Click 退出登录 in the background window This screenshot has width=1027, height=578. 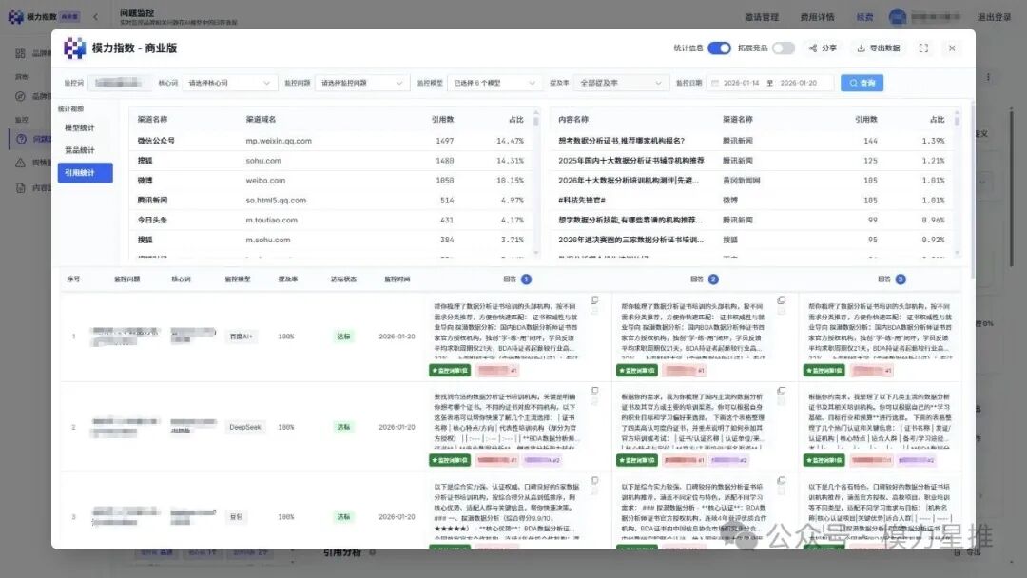point(995,17)
